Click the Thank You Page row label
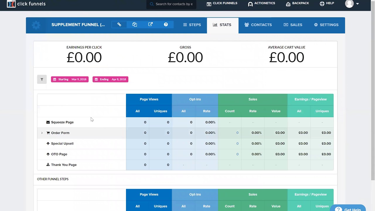 (64, 165)
